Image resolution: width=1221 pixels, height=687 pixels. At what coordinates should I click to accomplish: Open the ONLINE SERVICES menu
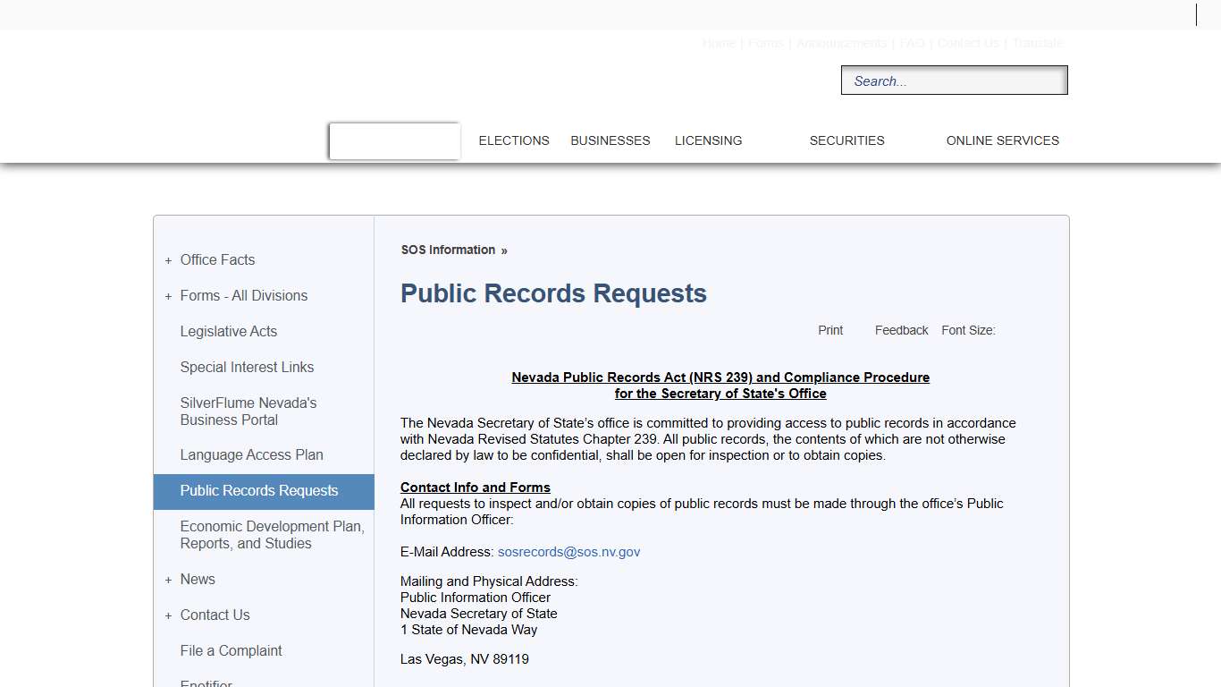[x=1002, y=140]
